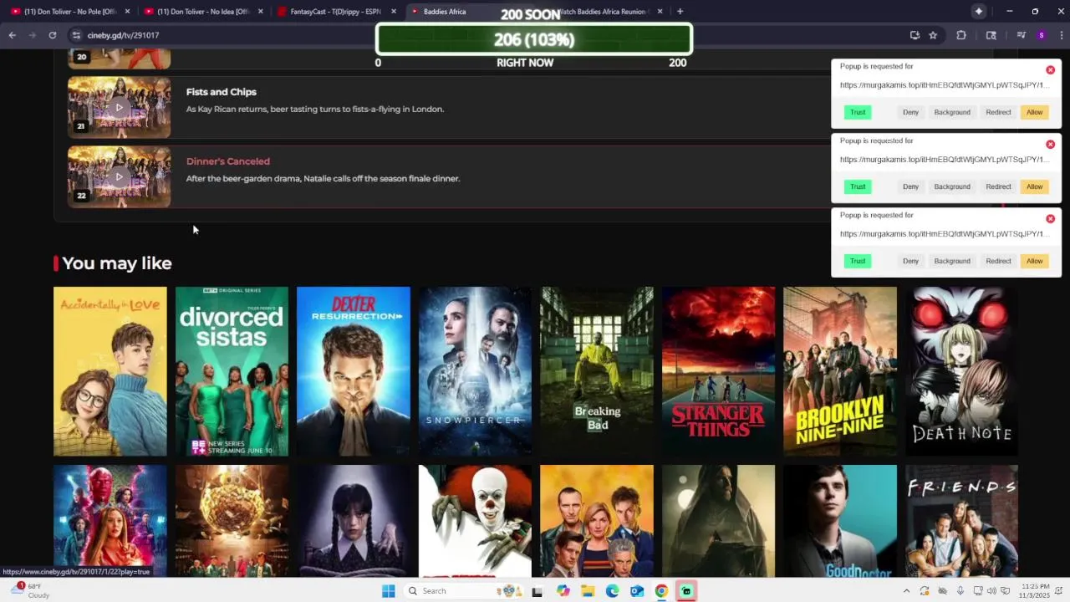
Task: Close the Watch Baddies Africa Reunion tab
Action: 660,12
